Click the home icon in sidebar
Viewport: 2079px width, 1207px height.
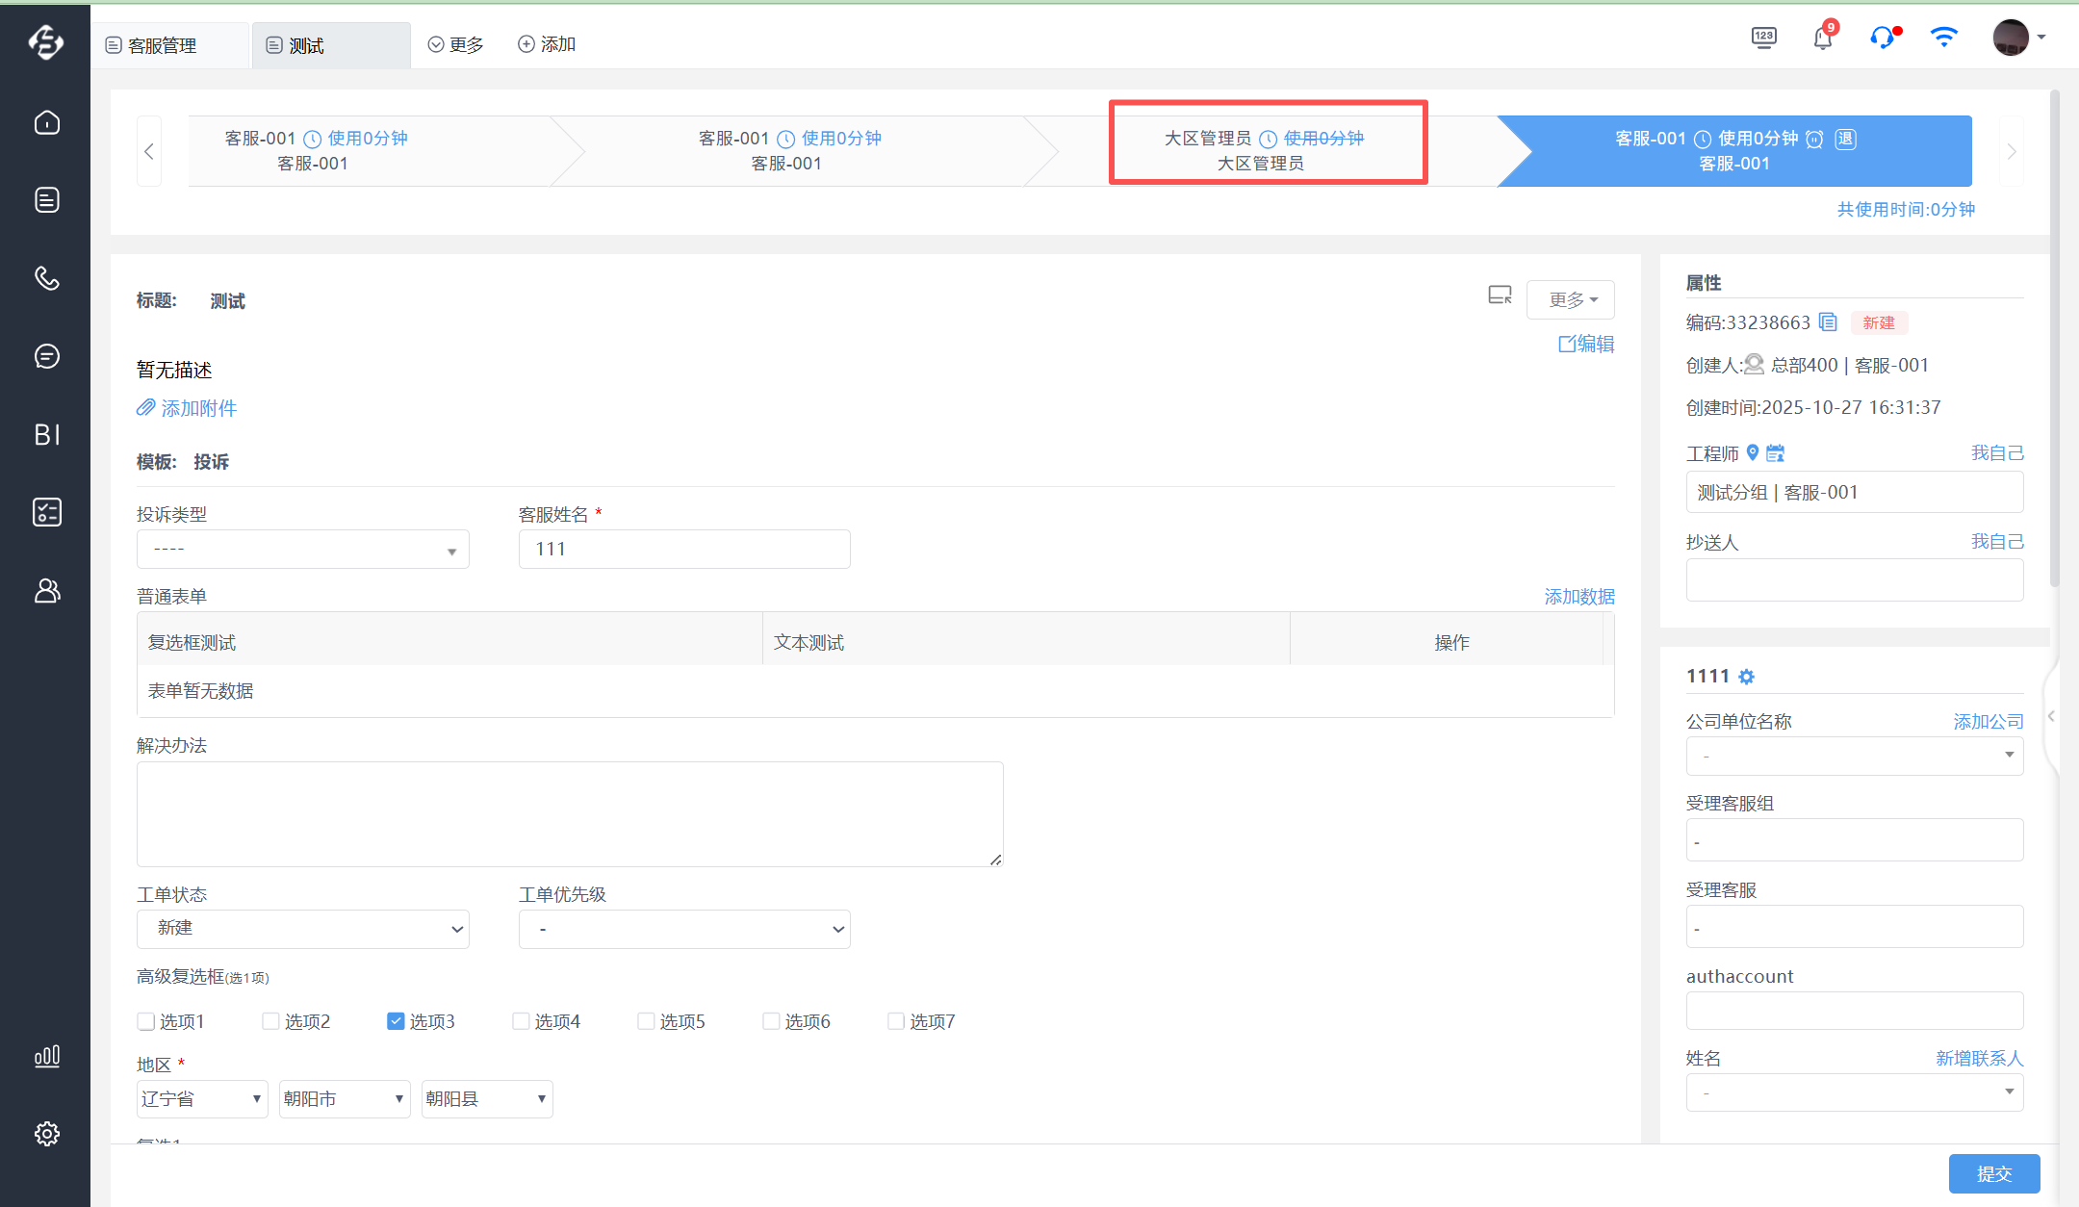pos(46,122)
